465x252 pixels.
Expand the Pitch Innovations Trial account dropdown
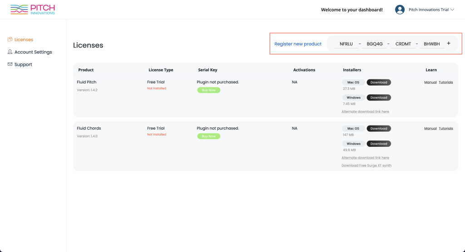tap(431, 10)
